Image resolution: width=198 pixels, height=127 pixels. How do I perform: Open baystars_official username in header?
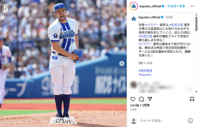pyautogui.click(x=150, y=6)
